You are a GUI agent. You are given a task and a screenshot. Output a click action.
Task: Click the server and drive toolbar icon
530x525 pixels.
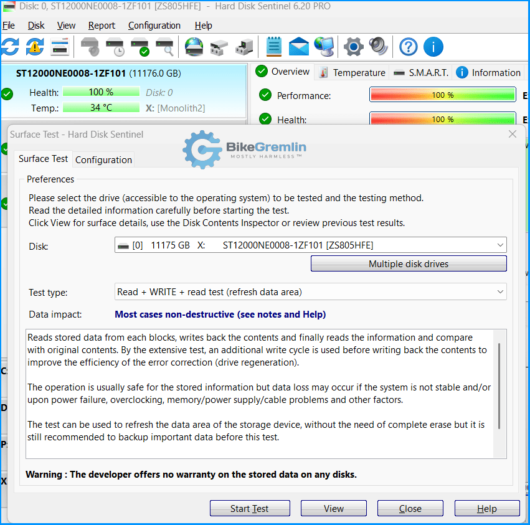point(244,47)
